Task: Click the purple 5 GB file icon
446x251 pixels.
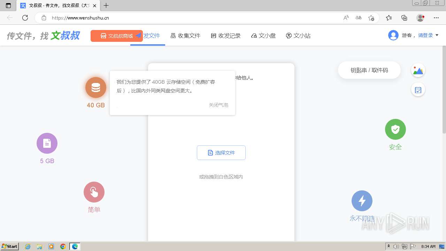Action: 47,143
